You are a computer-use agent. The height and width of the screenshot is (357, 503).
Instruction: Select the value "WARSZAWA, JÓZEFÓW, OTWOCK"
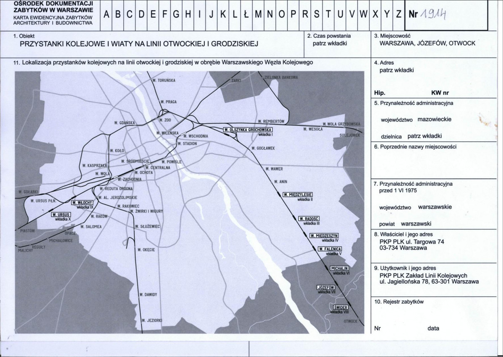pyautogui.click(x=427, y=43)
